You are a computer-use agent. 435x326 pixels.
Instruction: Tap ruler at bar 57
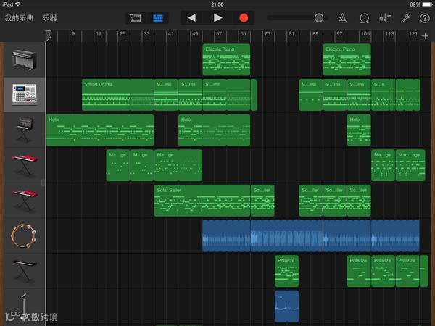pos(219,34)
